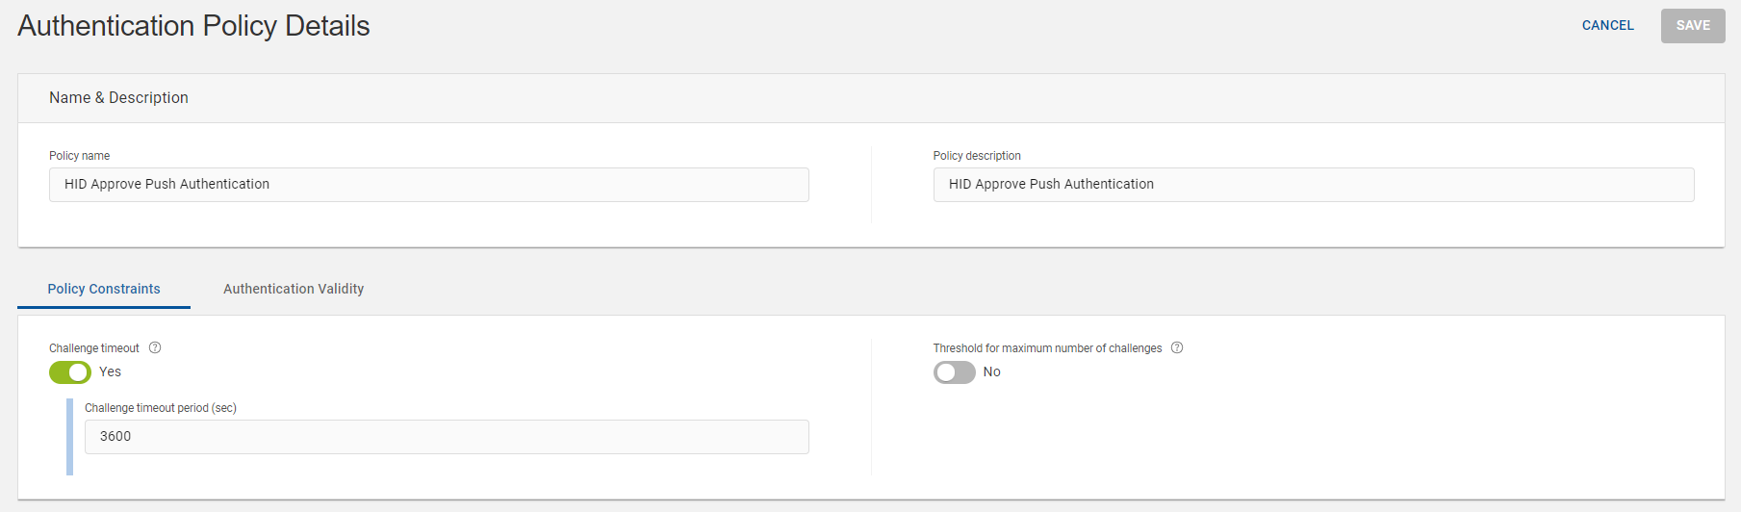
Task: Click the "Policy name" field label
Action: tap(80, 156)
